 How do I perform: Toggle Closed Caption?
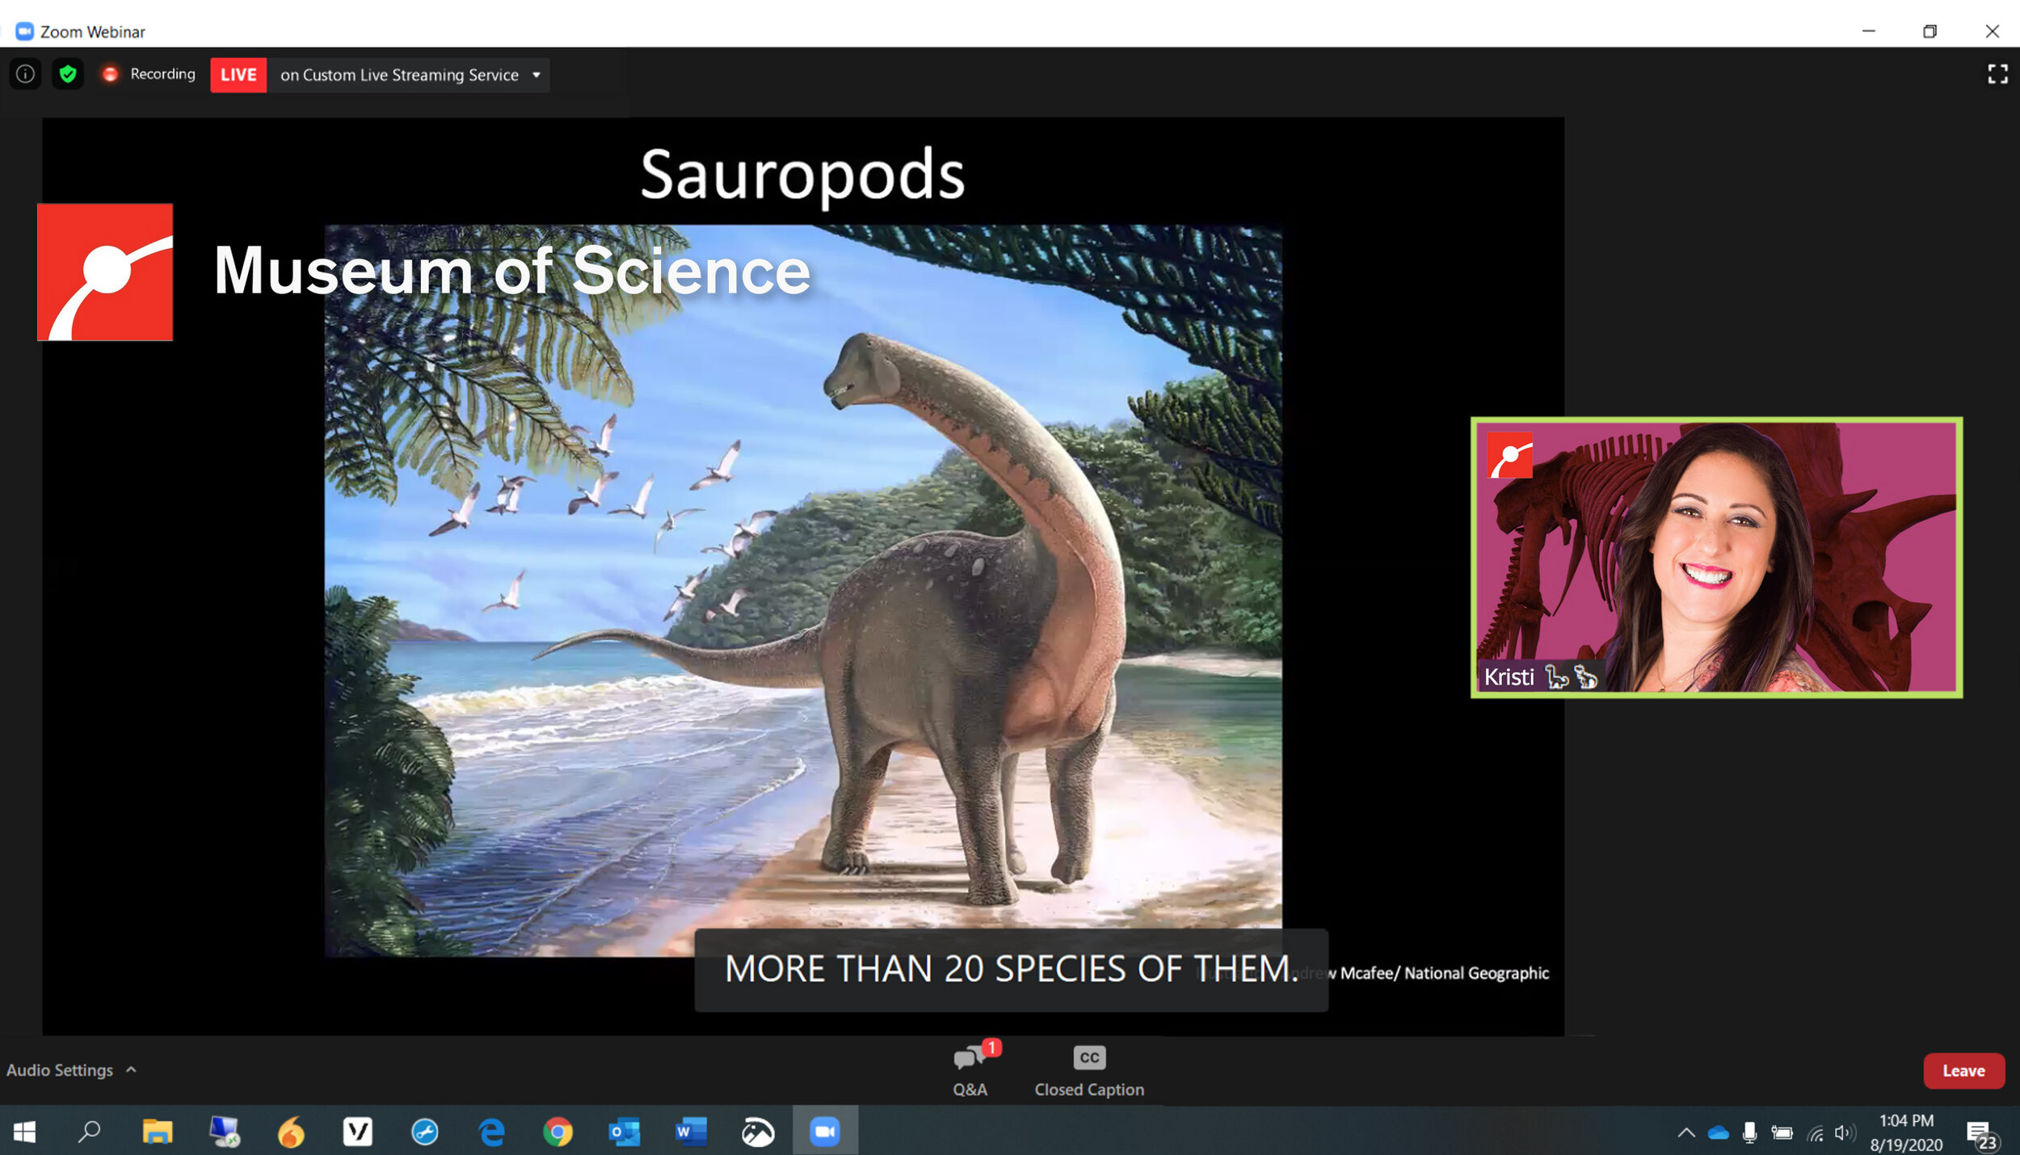pyautogui.click(x=1089, y=1071)
